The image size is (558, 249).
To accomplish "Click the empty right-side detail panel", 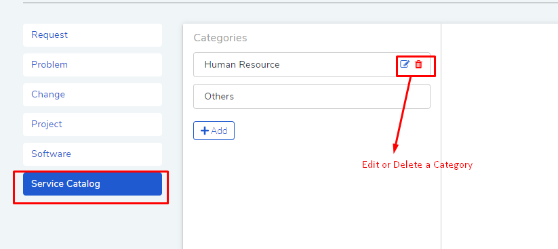I will (x=500, y=137).
